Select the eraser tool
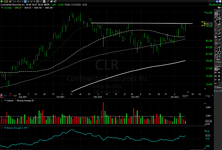Viewport: 222px width, 150px height. (x=220, y=17)
